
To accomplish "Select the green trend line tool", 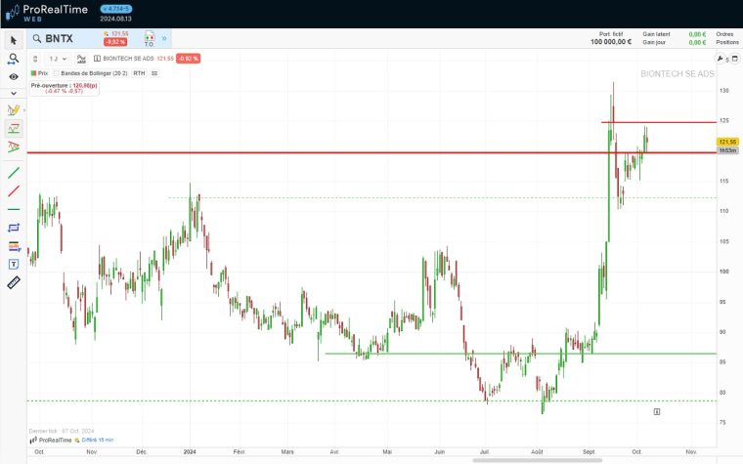I will (x=14, y=173).
